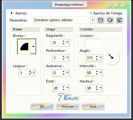The width and height of the screenshot is (133, 120).
Task: Increase Régularité with the up arrow
Action: (x=64, y=41)
